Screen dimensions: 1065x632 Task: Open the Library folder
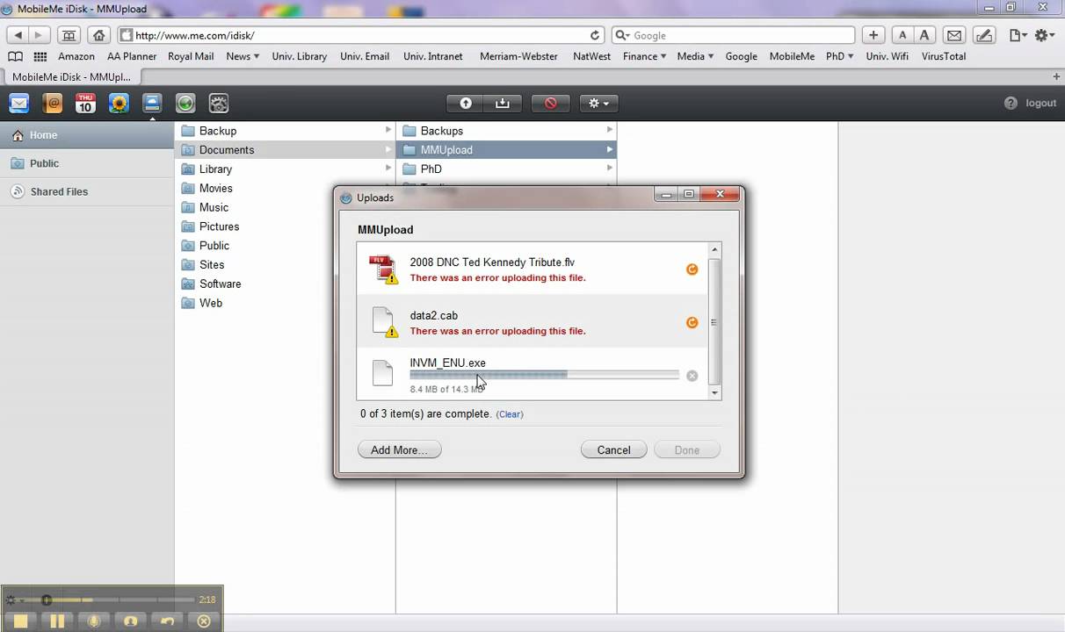[285, 169]
